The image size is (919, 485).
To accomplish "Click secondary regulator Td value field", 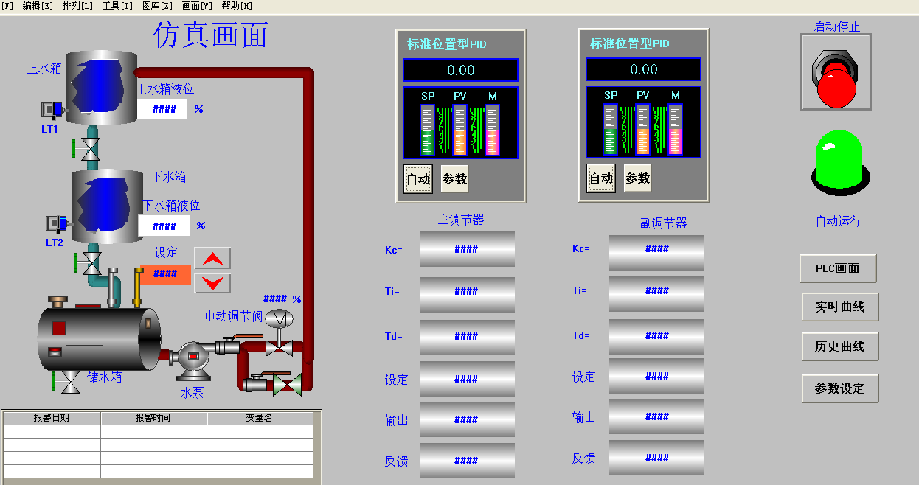I will [x=656, y=337].
